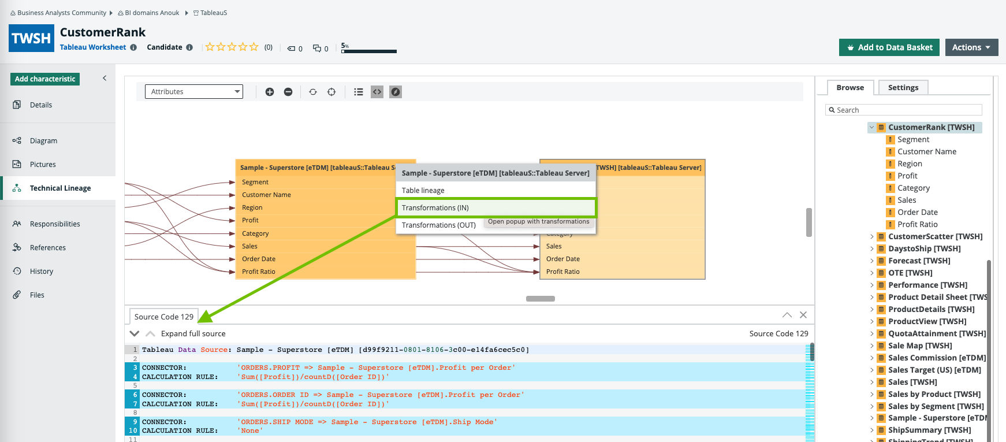
Task: Click the first rating star
Action: click(x=210, y=47)
